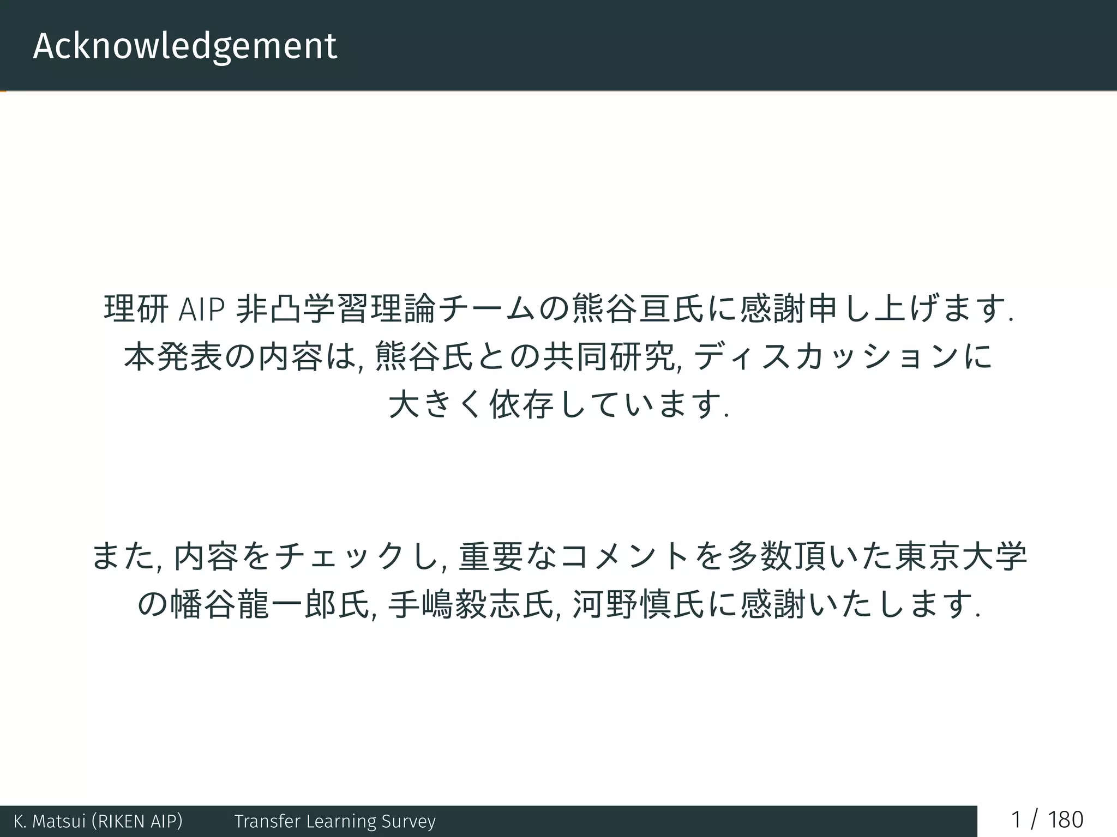Viewport: 1117px width, 837px height.
Task: Click the phrase "非凸学習理論チーム"
Action: [386, 309]
